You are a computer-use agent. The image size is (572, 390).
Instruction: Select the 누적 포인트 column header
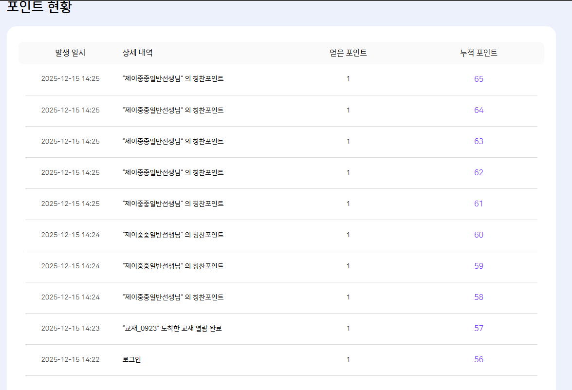tap(479, 53)
